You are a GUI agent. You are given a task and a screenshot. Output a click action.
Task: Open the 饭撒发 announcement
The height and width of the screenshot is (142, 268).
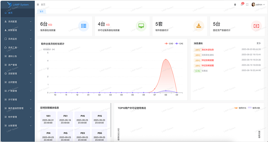[205, 71]
